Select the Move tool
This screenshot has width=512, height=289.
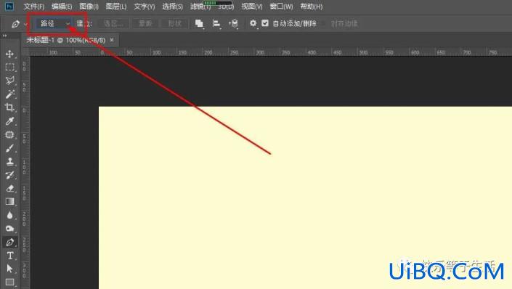[x=9, y=54]
